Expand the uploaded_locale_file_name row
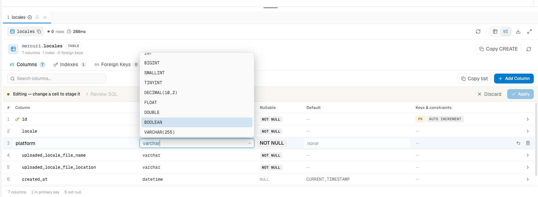Image resolution: width=538 pixels, height=197 pixels. [528, 155]
